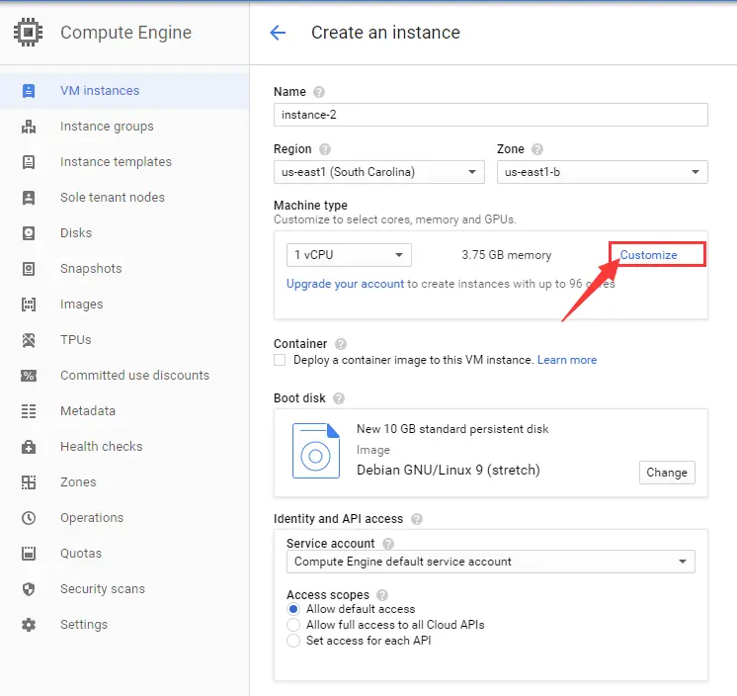Open Instance templates in sidebar
Screen dimensions: 737x696
click(x=116, y=162)
